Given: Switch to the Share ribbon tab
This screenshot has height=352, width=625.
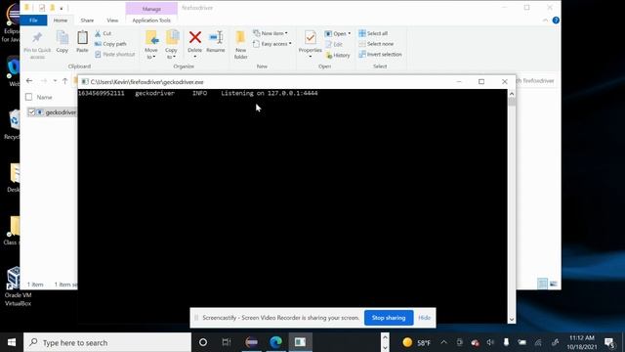Looking at the screenshot, I should 87,20.
